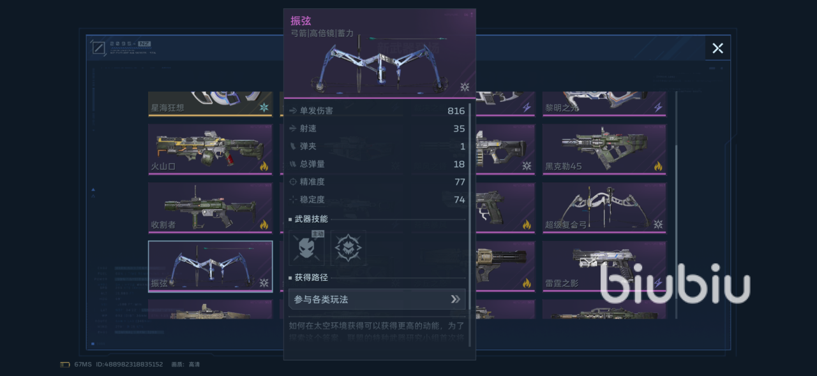
Task: Select the 振弦 bow card in grid
Action: (x=211, y=266)
